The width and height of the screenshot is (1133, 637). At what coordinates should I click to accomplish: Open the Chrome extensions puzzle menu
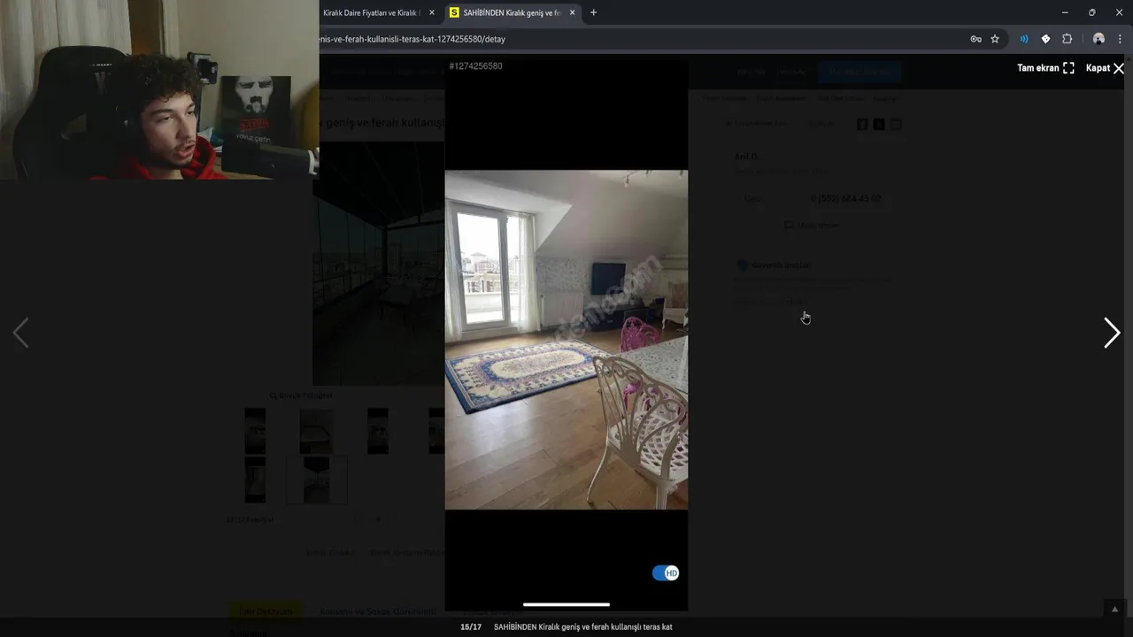click(x=1067, y=39)
